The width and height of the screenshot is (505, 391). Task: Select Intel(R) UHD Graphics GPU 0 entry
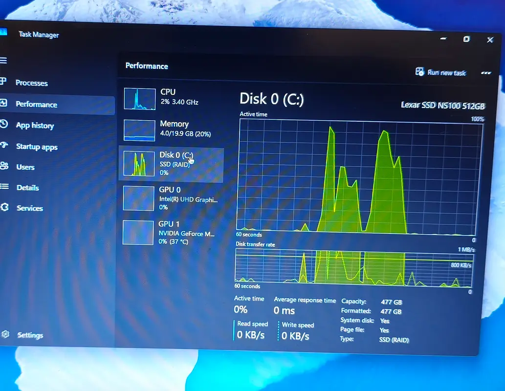coord(171,198)
